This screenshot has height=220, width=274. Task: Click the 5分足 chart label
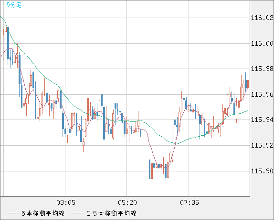click(x=14, y=5)
